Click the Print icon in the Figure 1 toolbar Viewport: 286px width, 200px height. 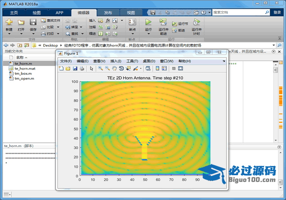coord(82,68)
